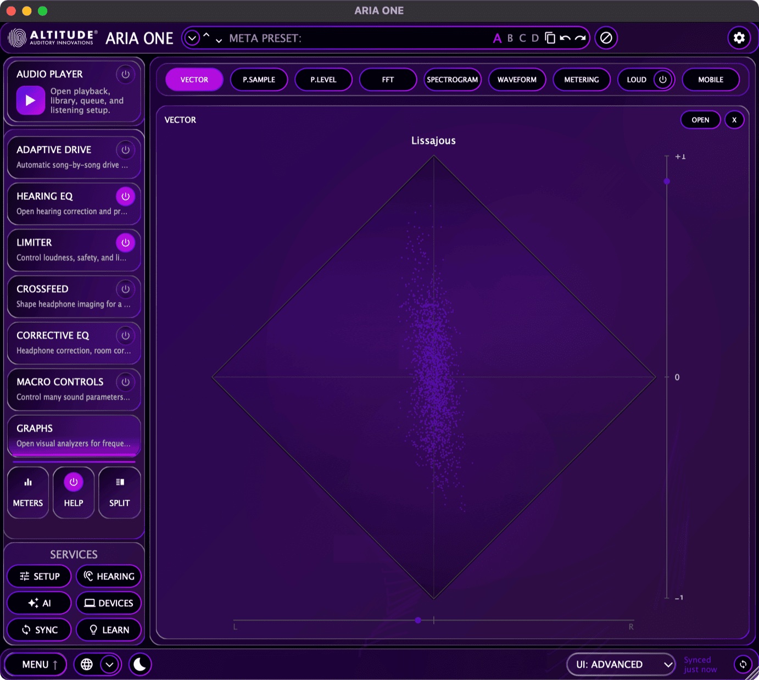Open Setup service with sliders icon

[39, 576]
